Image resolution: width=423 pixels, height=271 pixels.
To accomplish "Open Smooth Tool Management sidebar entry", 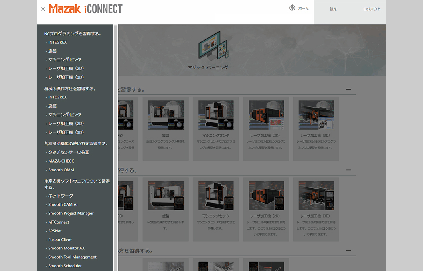I will [72, 257].
